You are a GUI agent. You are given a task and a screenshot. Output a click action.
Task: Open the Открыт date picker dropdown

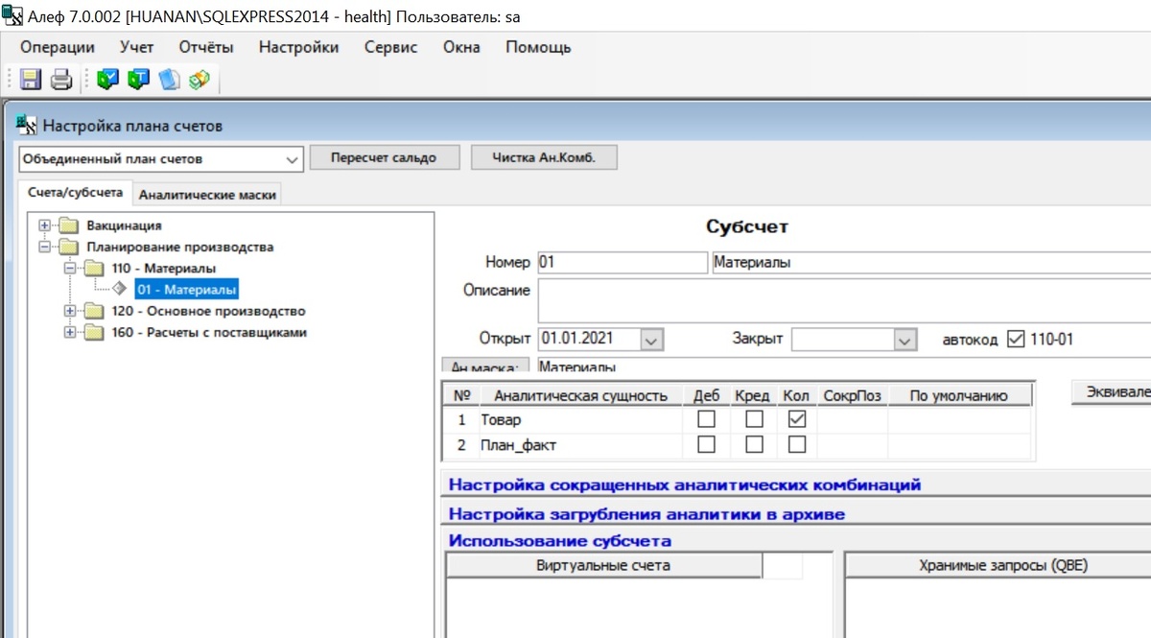(648, 339)
